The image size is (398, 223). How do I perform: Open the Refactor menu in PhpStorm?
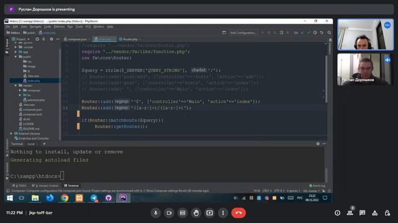(59, 27)
